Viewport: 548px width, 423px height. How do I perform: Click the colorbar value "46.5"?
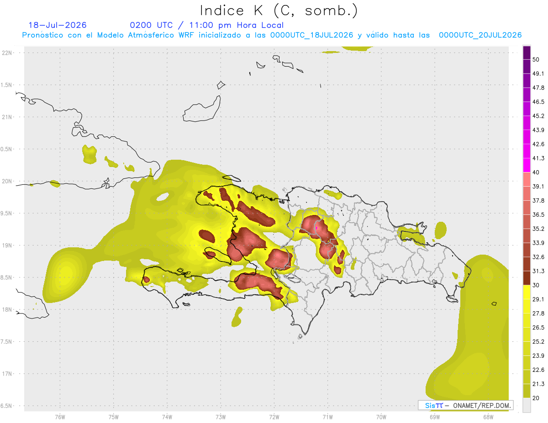[538, 102]
